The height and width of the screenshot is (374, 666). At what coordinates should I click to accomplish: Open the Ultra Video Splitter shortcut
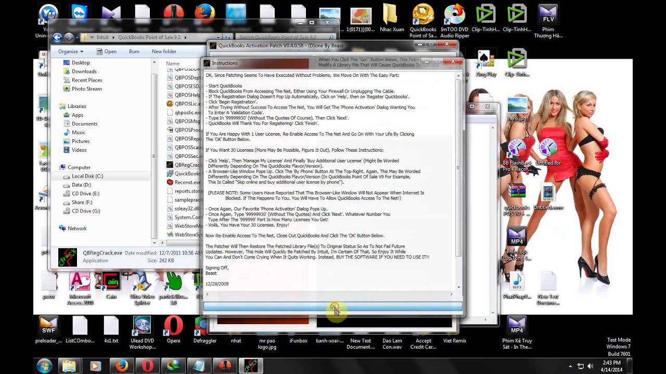[x=142, y=289]
